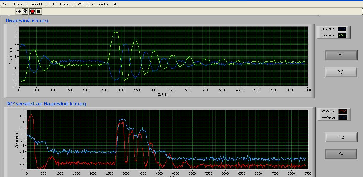Image resolution: width=363 pixels, height=177 pixels.
Task: Click the Run arrow icon in toolbar
Action: (19, 11)
